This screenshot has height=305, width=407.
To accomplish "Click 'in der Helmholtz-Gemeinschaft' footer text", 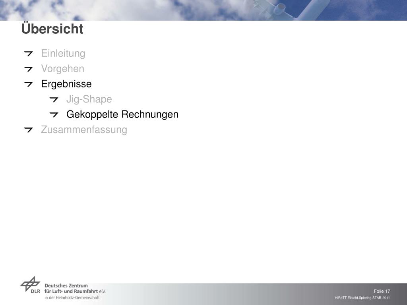I will pyautogui.click(x=72, y=298).
